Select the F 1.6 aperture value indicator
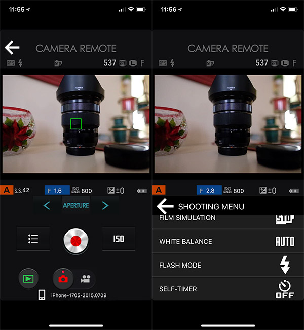 pyautogui.click(x=56, y=191)
